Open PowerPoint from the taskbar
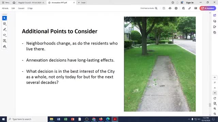The height and width of the screenshot is (122, 218). pos(73,119)
